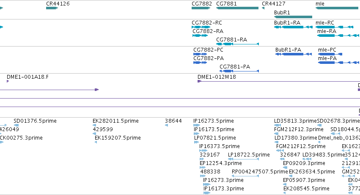
Task: Click the CG7882 gene label
Action: point(202,4)
